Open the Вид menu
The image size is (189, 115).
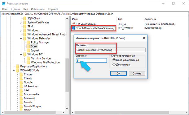click(x=26, y=9)
